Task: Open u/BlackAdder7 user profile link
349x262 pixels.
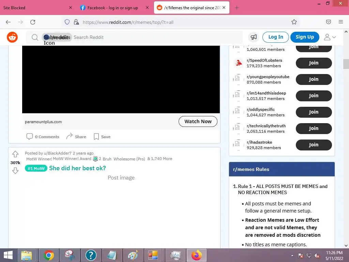Action: (x=58, y=153)
